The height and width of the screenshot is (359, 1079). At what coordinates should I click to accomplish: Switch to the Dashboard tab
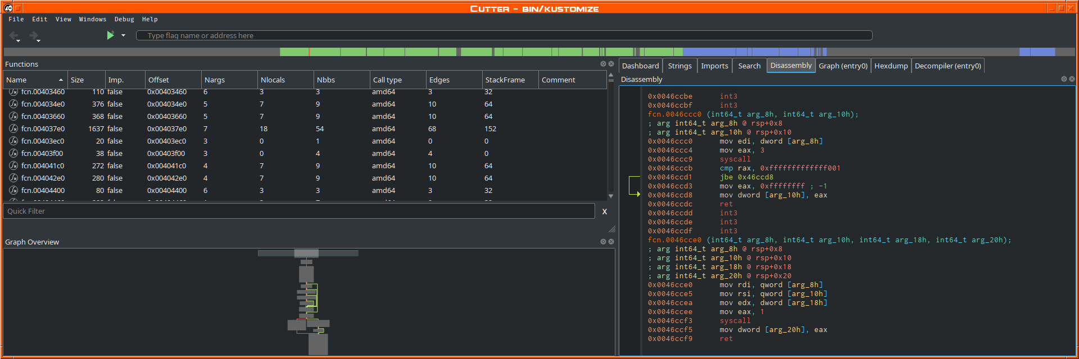coord(641,66)
